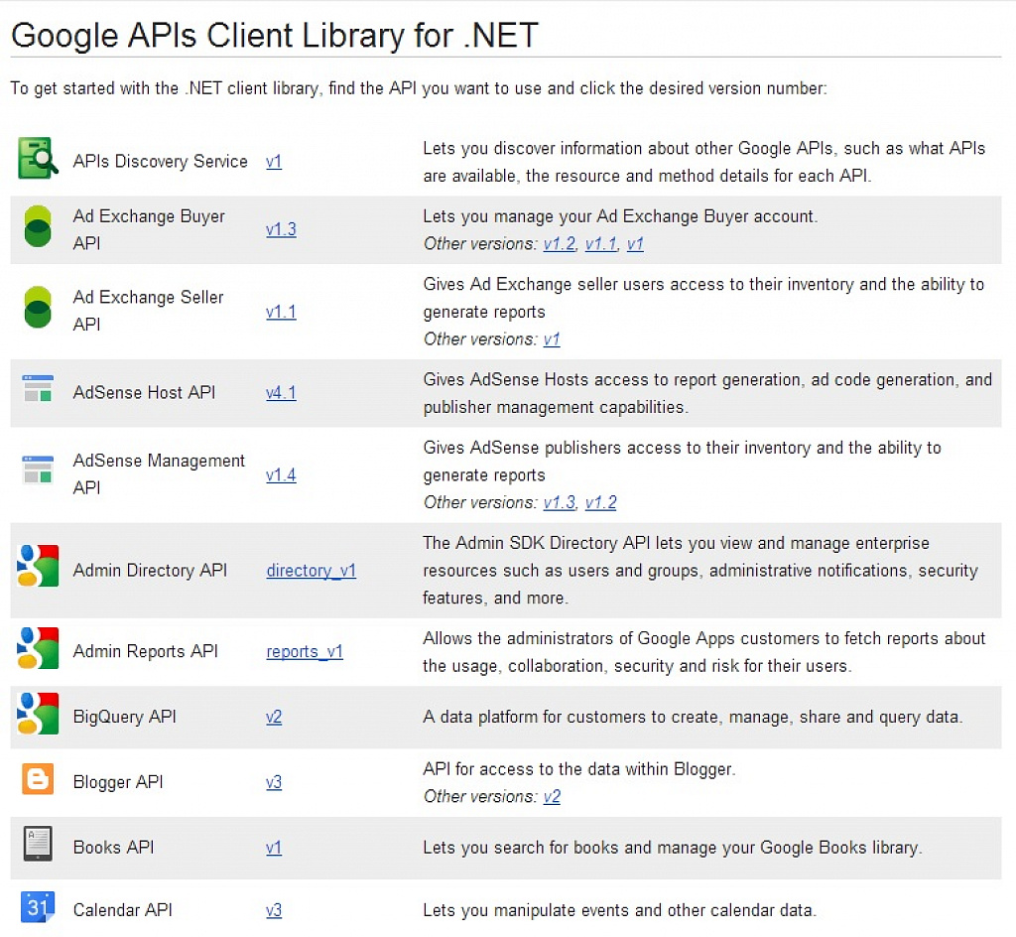Click the 'BigQuery API' name text
This screenshot has width=1016, height=937.
[124, 717]
